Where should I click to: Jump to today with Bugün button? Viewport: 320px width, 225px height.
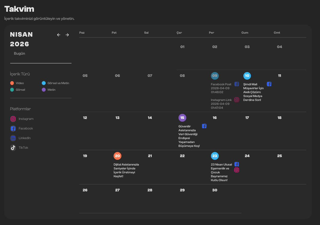[x=20, y=53]
